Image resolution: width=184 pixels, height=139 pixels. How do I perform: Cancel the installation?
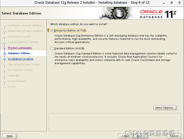(x=174, y=136)
